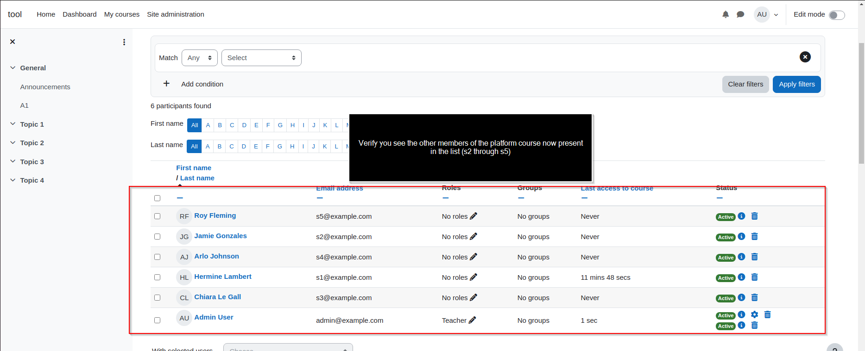
Task: Edit roles pencil for Hermine Lambert
Action: pos(474,277)
